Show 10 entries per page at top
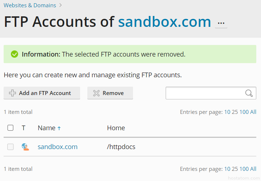The width and height of the screenshot is (261, 181). point(227,112)
